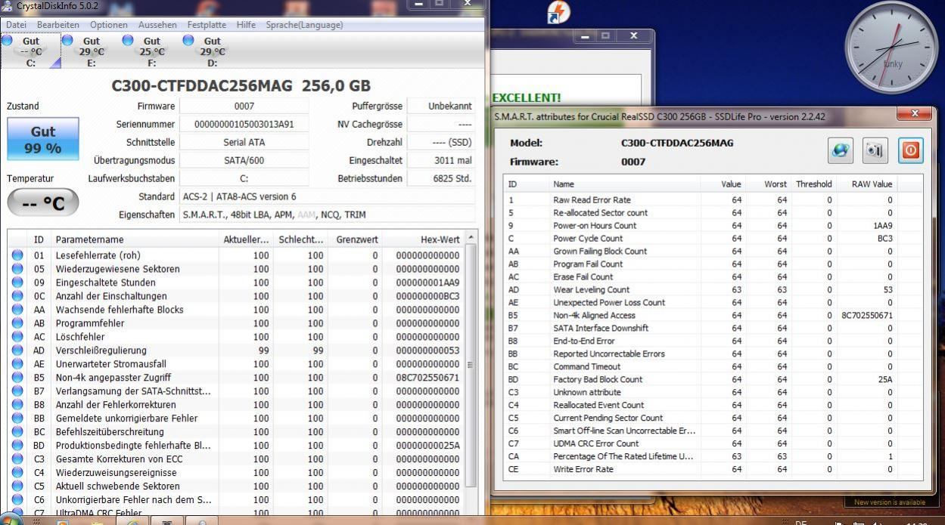Click the EXCELLENT! text in the background window

[527, 97]
